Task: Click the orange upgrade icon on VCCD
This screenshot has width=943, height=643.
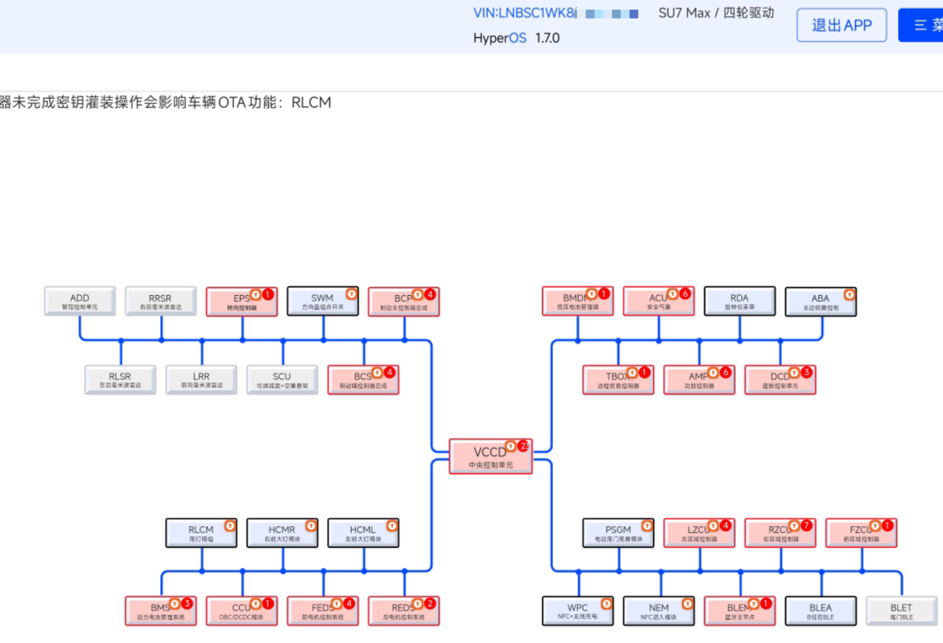Action: (x=510, y=446)
